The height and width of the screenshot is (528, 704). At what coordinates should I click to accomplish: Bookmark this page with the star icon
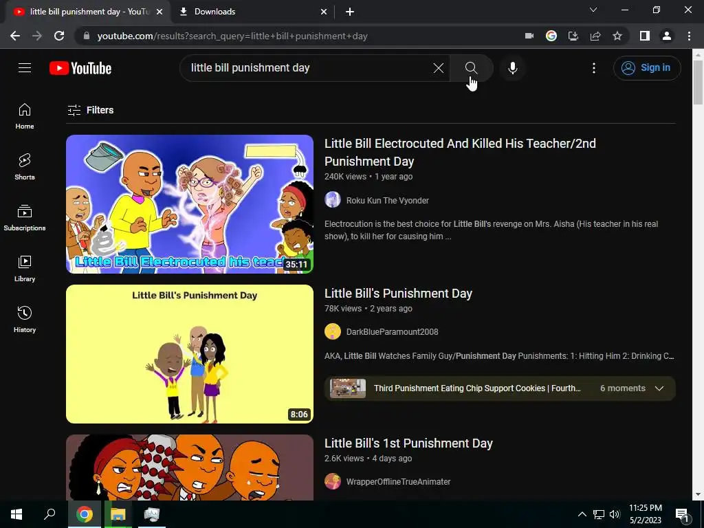click(617, 36)
